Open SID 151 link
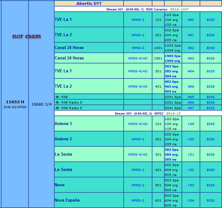Image resolution: width=222 pixels, height=208 pixels. pyautogui.click(x=191, y=155)
